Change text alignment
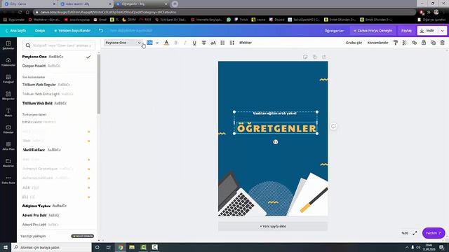This screenshot has height=252, width=449. coord(204,43)
